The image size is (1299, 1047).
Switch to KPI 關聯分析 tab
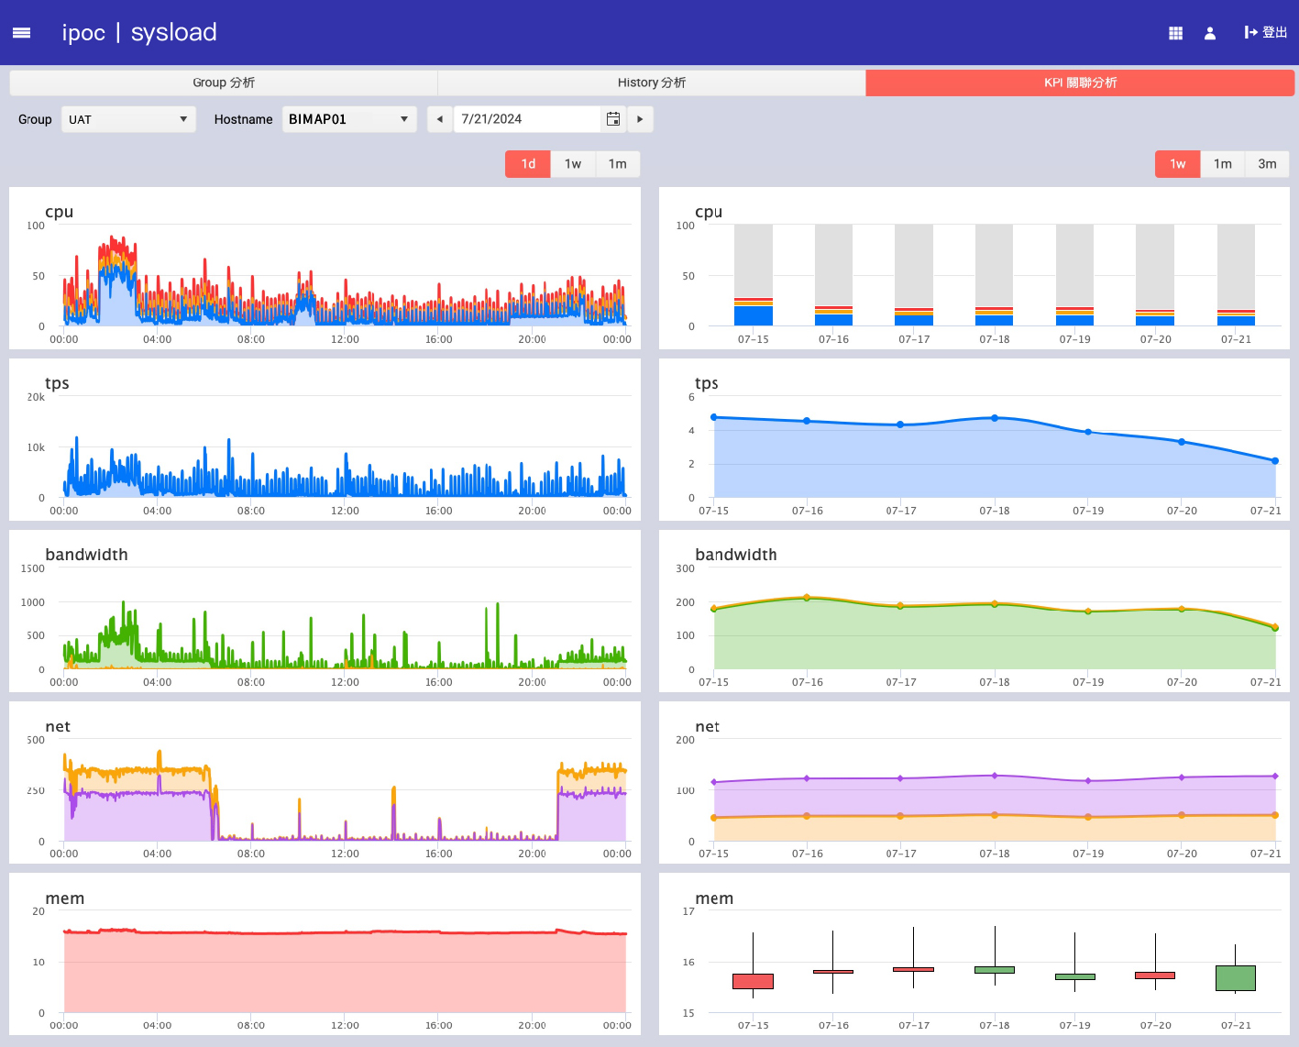tap(1080, 83)
